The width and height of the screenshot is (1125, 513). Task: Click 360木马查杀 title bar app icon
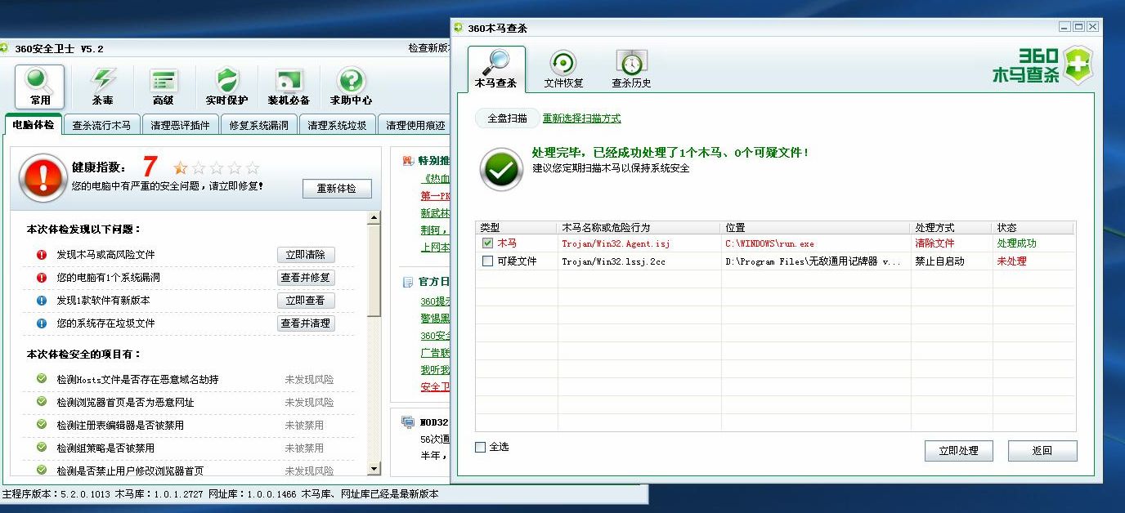[x=459, y=28]
